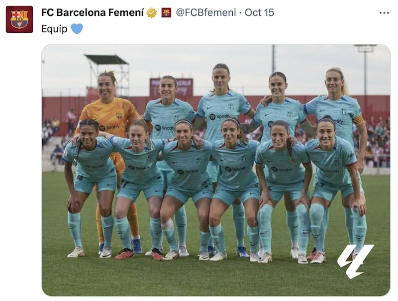Screen dimensions: 398x301
Task: Open the FC Barcelona Femení display name
Action: pyautogui.click(x=93, y=12)
